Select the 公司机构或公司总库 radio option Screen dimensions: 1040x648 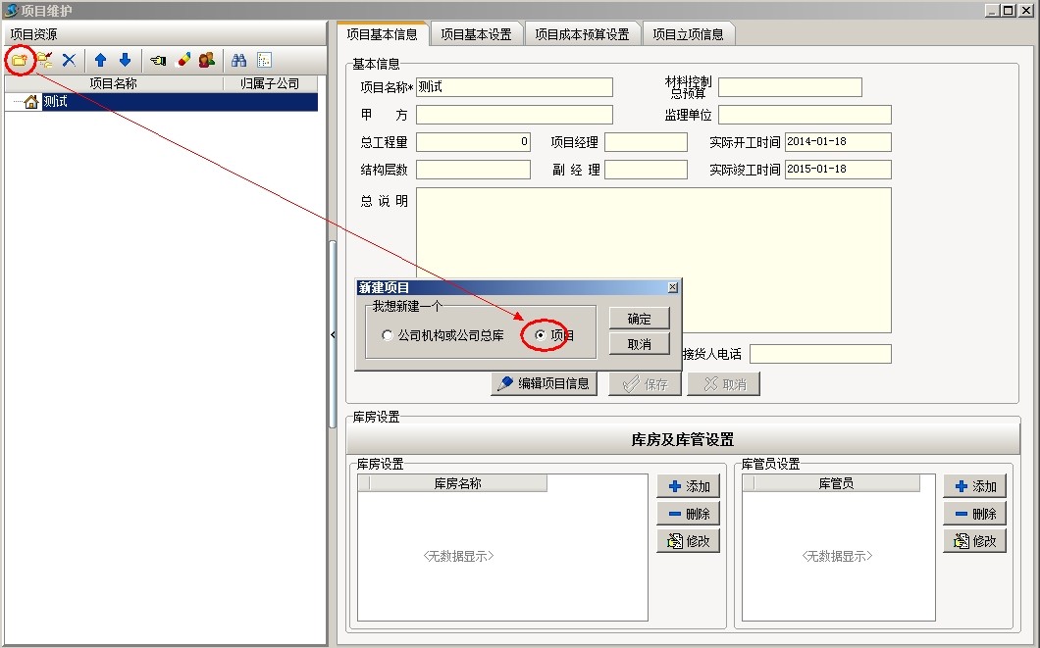click(x=388, y=335)
